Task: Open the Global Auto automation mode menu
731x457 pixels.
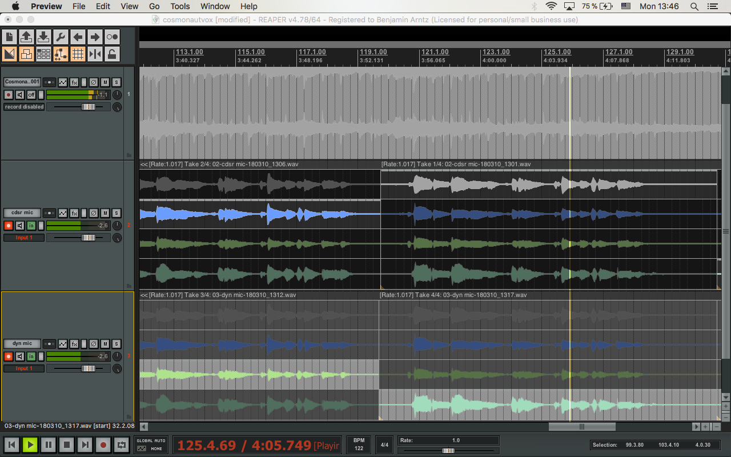Action: [x=151, y=444]
